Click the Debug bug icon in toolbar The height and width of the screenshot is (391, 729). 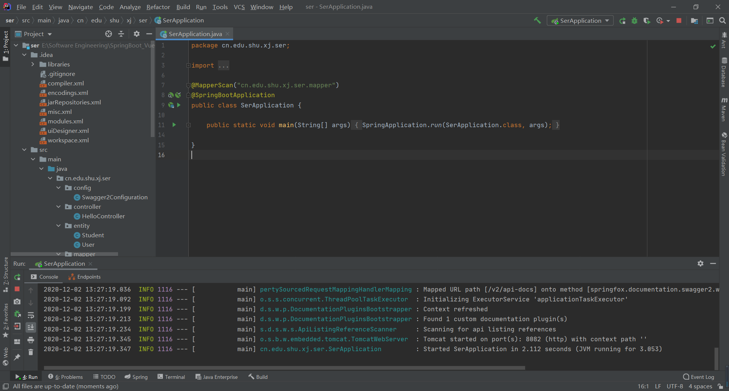[x=634, y=21]
